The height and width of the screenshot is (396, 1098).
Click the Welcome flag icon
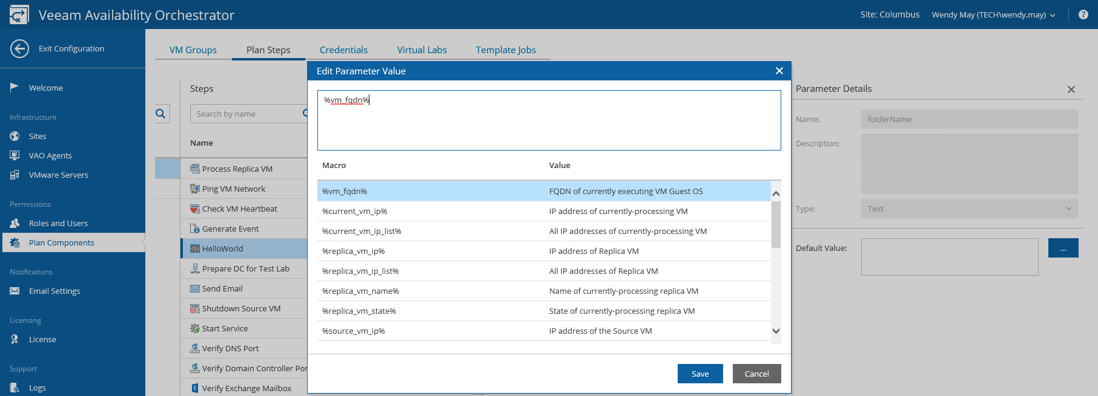tap(15, 88)
